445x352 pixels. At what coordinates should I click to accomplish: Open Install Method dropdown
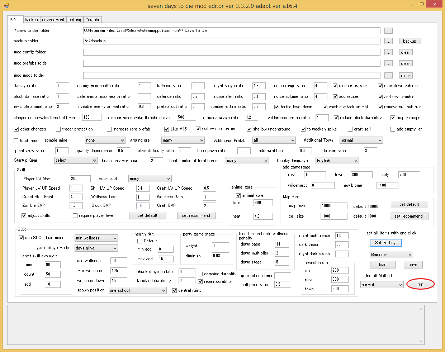(382, 285)
